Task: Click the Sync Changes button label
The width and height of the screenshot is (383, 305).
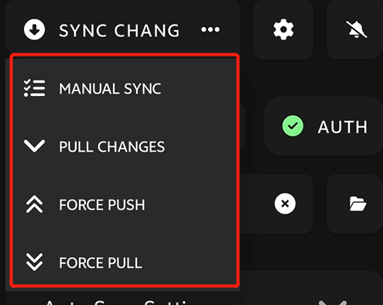Action: coord(119,30)
